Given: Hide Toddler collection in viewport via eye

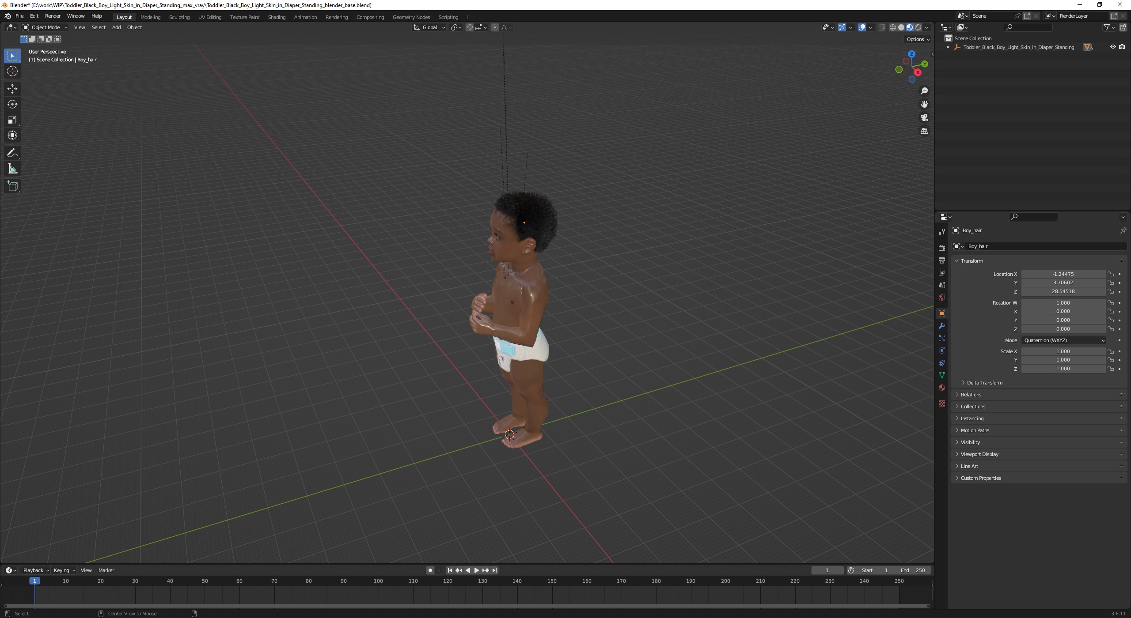Looking at the screenshot, I should (1112, 47).
